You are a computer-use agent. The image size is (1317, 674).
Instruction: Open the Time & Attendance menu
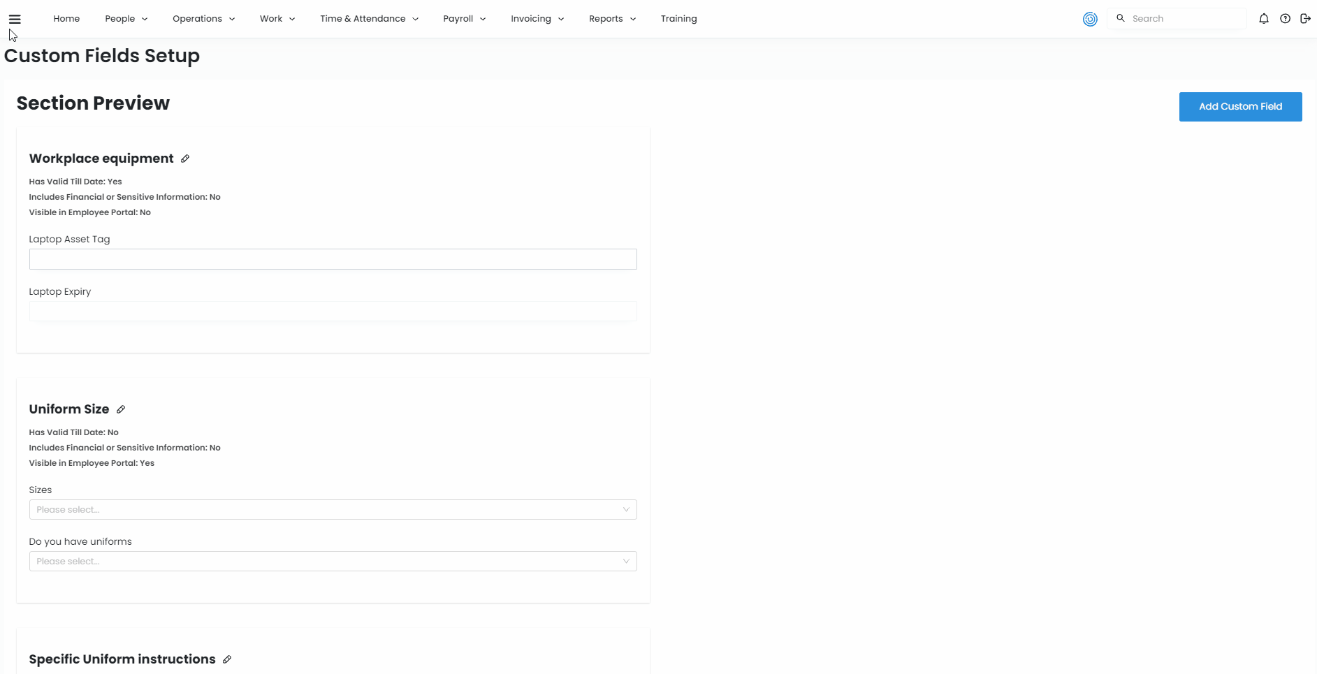(369, 19)
